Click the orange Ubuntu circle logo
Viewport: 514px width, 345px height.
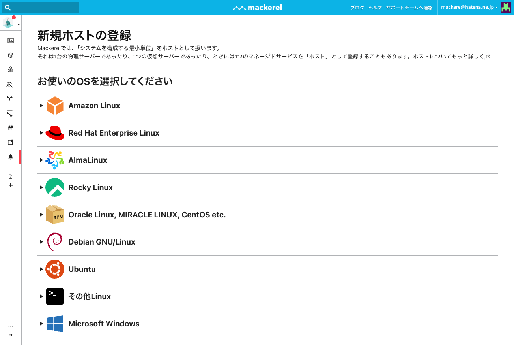[x=55, y=269]
